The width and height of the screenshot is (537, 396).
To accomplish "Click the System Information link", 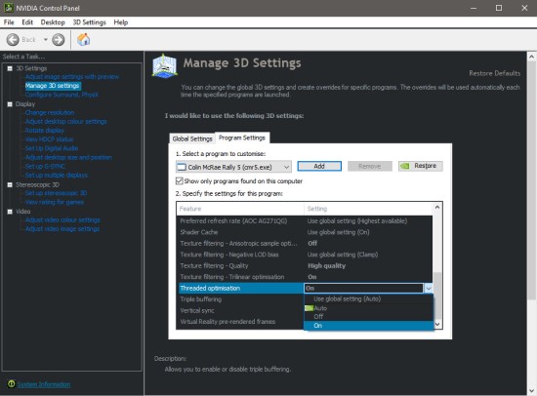I will (x=44, y=384).
